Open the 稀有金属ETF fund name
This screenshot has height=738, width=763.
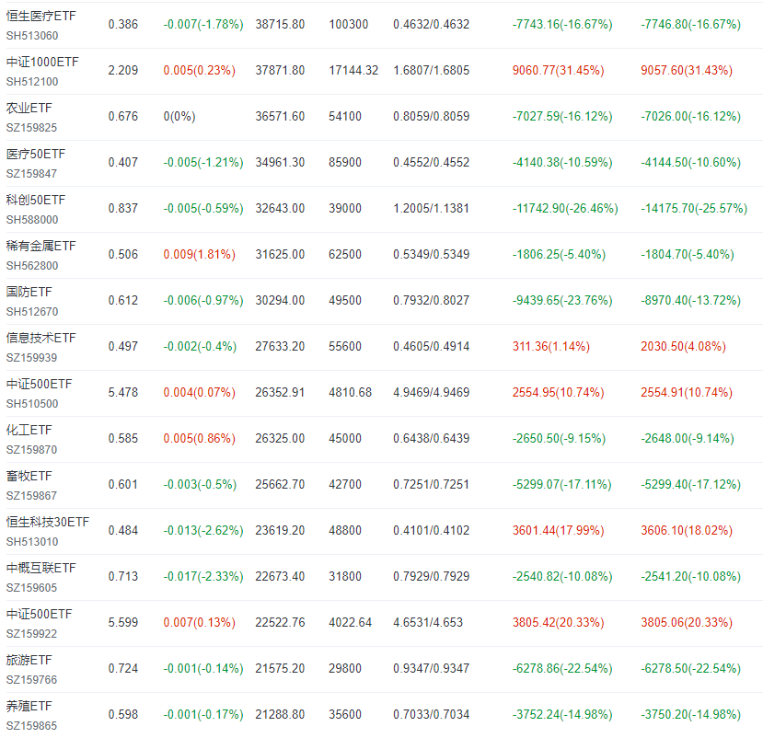click(40, 246)
